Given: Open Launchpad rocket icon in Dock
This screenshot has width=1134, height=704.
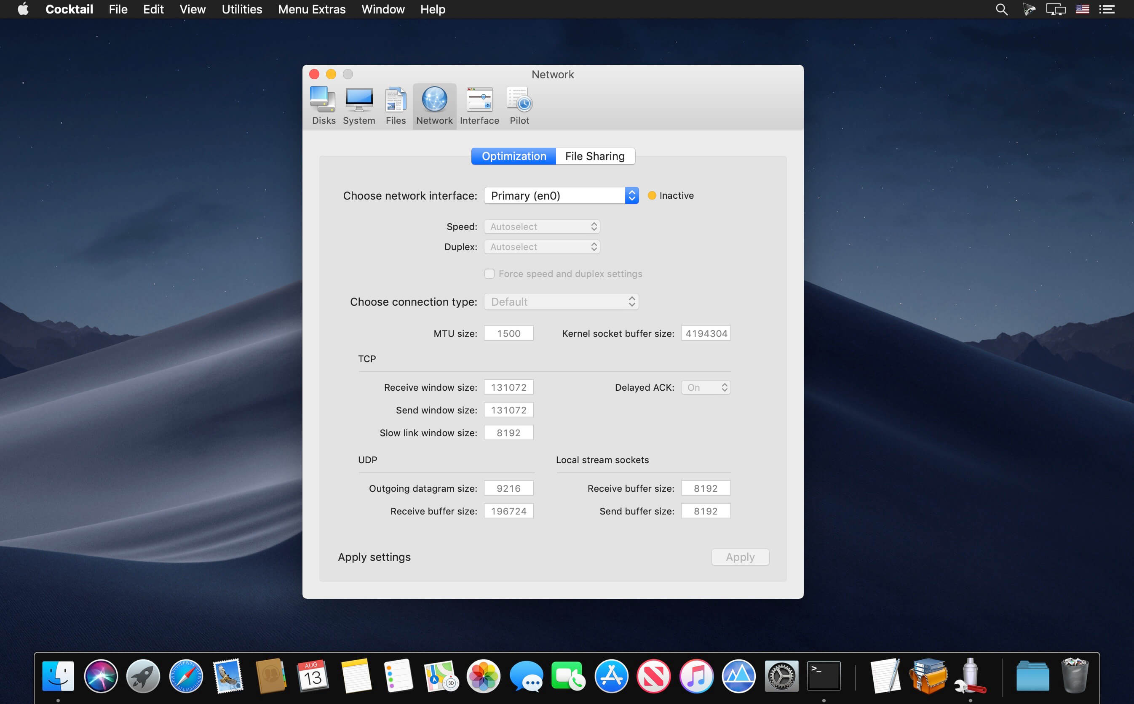Looking at the screenshot, I should tap(143, 676).
